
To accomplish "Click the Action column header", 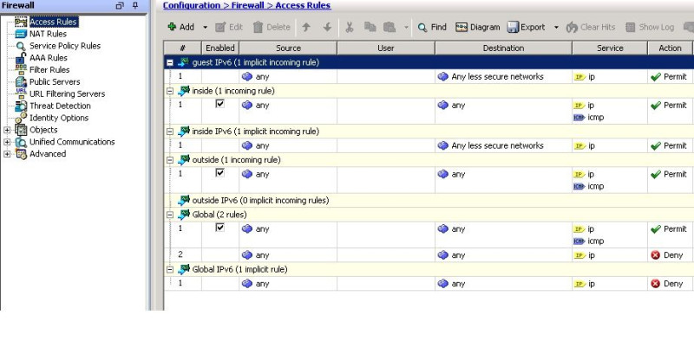I will [670, 48].
